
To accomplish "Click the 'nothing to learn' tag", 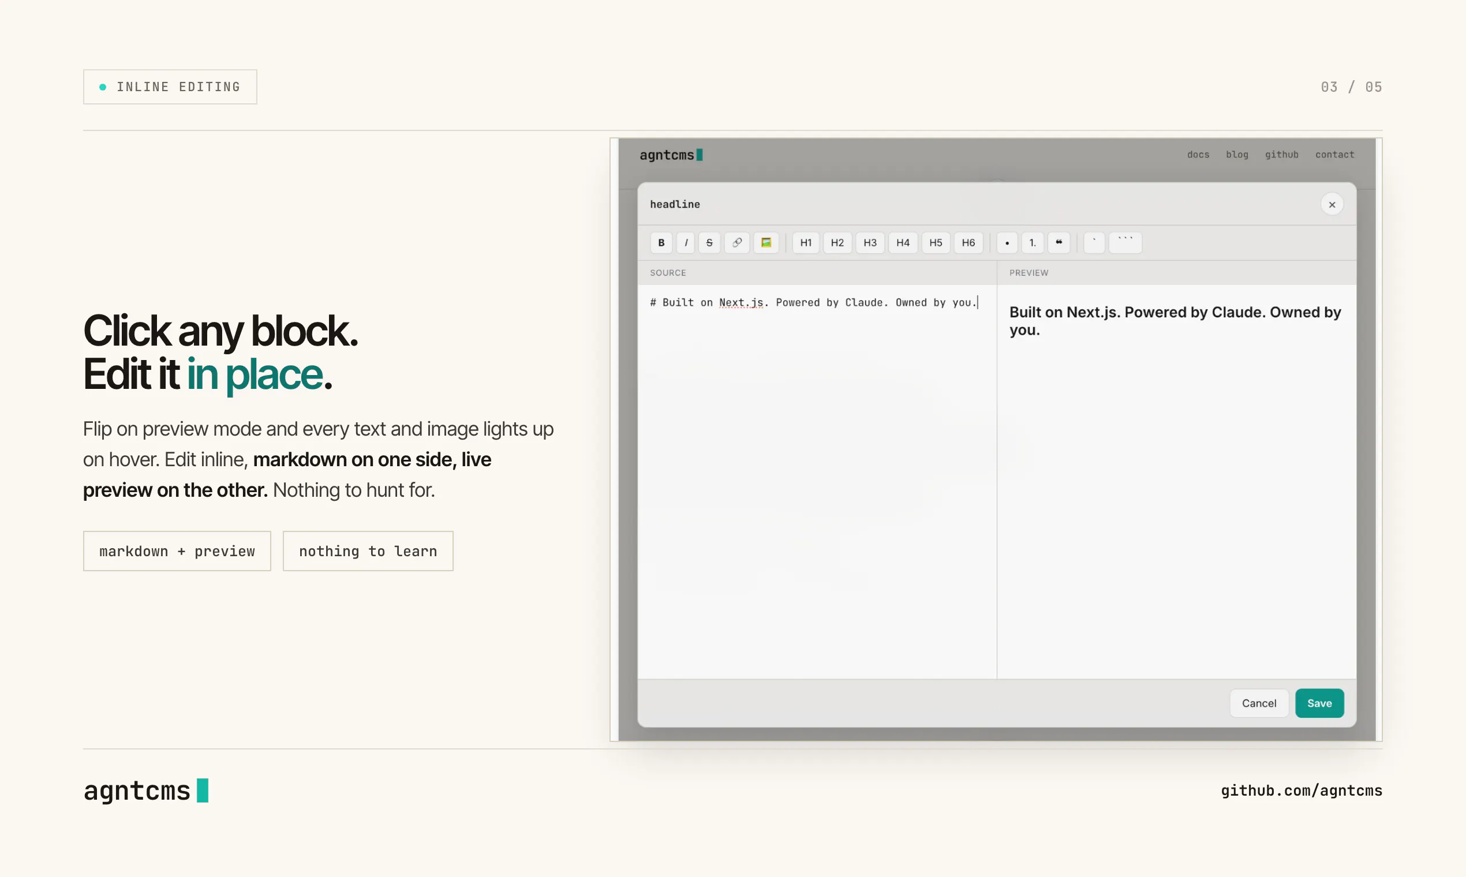I will tap(368, 552).
